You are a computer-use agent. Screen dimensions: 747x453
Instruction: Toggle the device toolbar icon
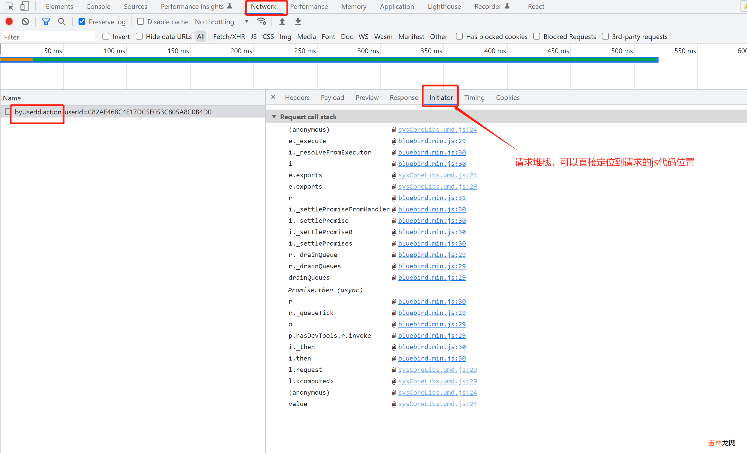pos(24,6)
